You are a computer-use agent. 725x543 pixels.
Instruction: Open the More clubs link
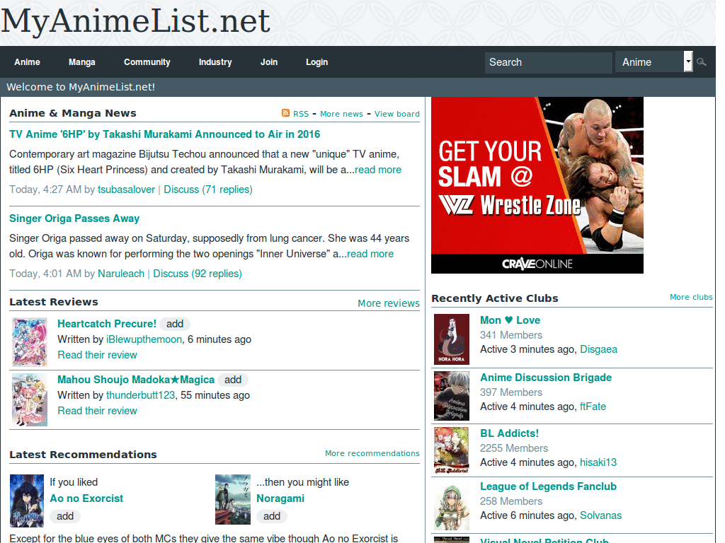(x=691, y=298)
